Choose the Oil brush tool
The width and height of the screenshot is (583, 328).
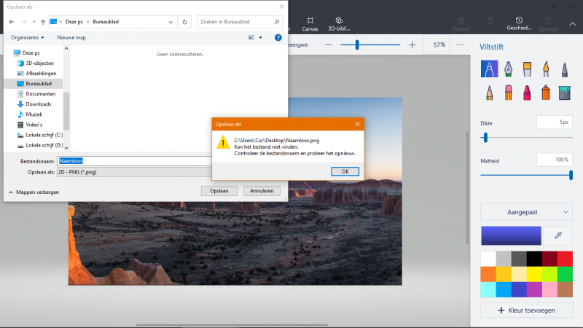pos(528,69)
